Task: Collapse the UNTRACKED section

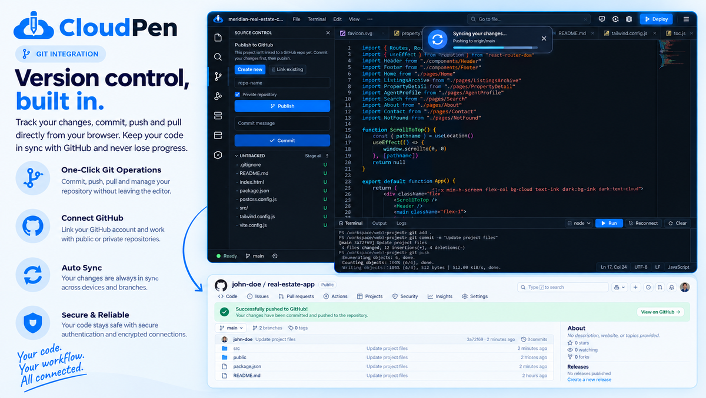Action: [x=236, y=156]
